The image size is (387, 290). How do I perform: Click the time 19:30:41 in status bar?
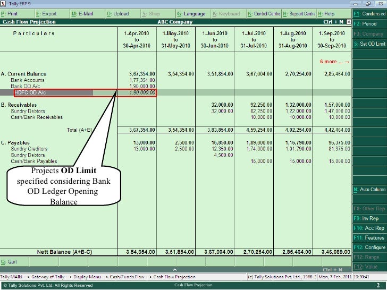[361, 277]
